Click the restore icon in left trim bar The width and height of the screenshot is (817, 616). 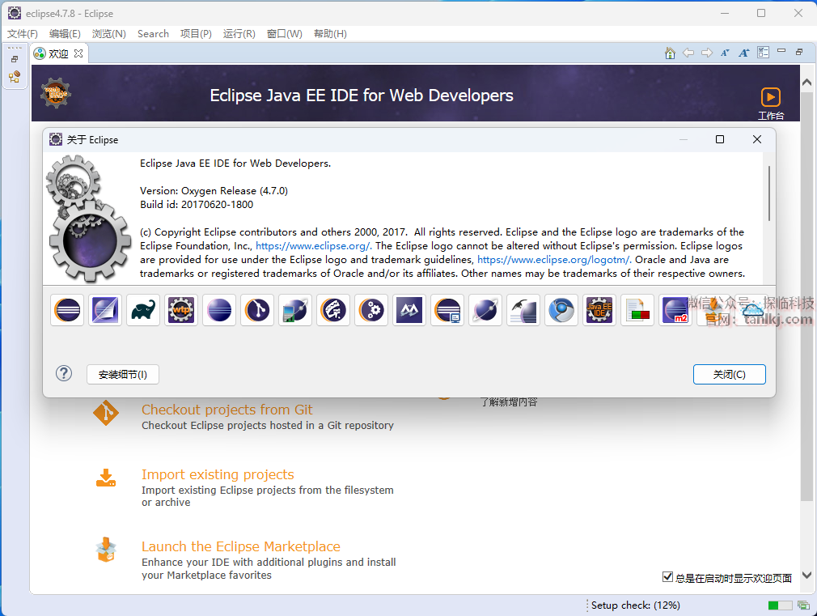tap(15, 59)
